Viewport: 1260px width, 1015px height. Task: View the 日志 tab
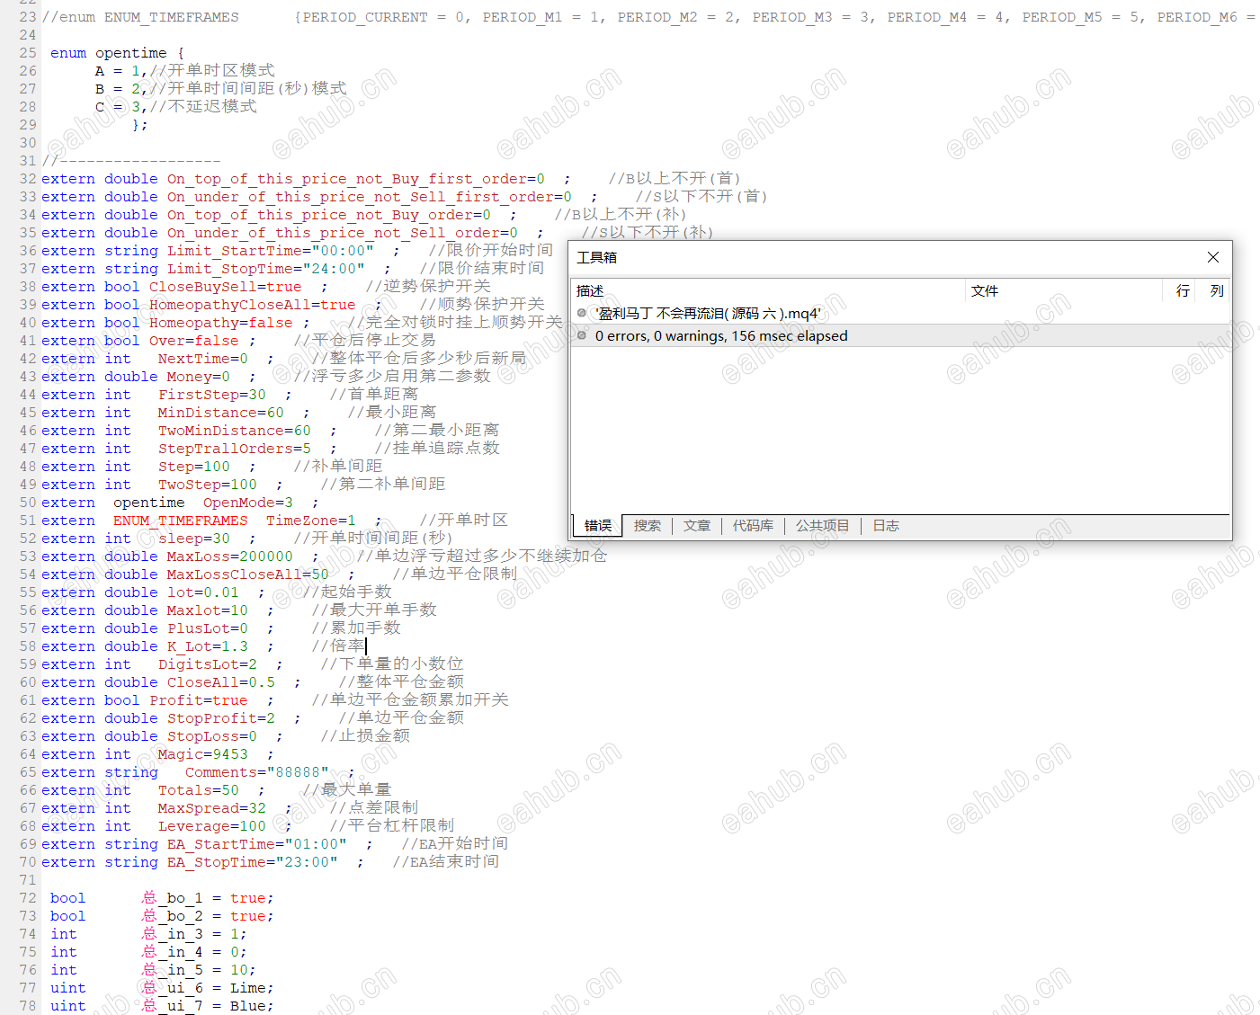[886, 526]
